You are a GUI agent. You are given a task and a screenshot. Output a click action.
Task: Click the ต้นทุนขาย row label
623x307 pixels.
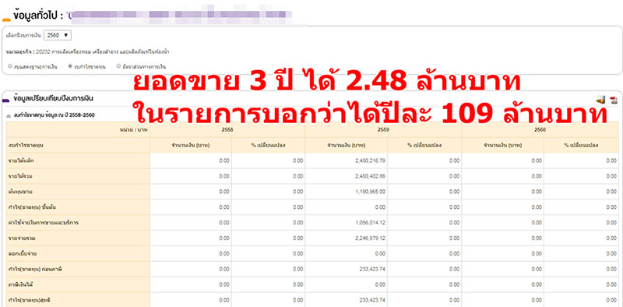coord(20,192)
